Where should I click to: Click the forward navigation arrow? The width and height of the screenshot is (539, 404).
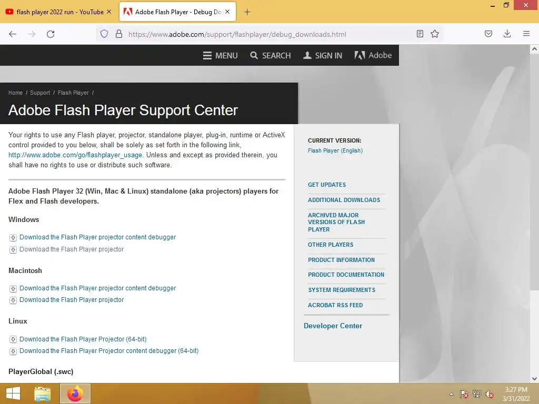coord(32,34)
